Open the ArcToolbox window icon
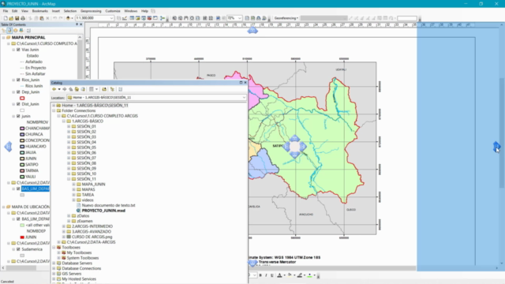Viewport: 505px width, 284px height. (149, 18)
